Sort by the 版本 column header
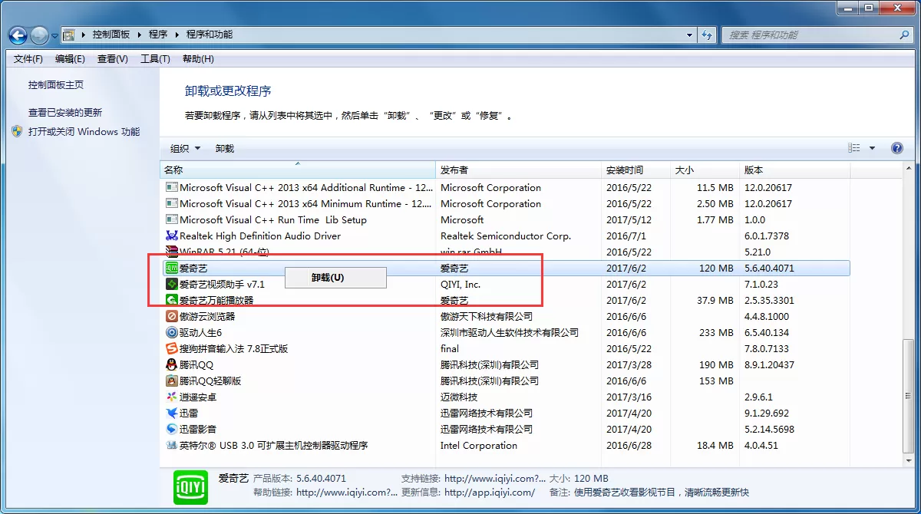921x514 pixels. (794, 170)
